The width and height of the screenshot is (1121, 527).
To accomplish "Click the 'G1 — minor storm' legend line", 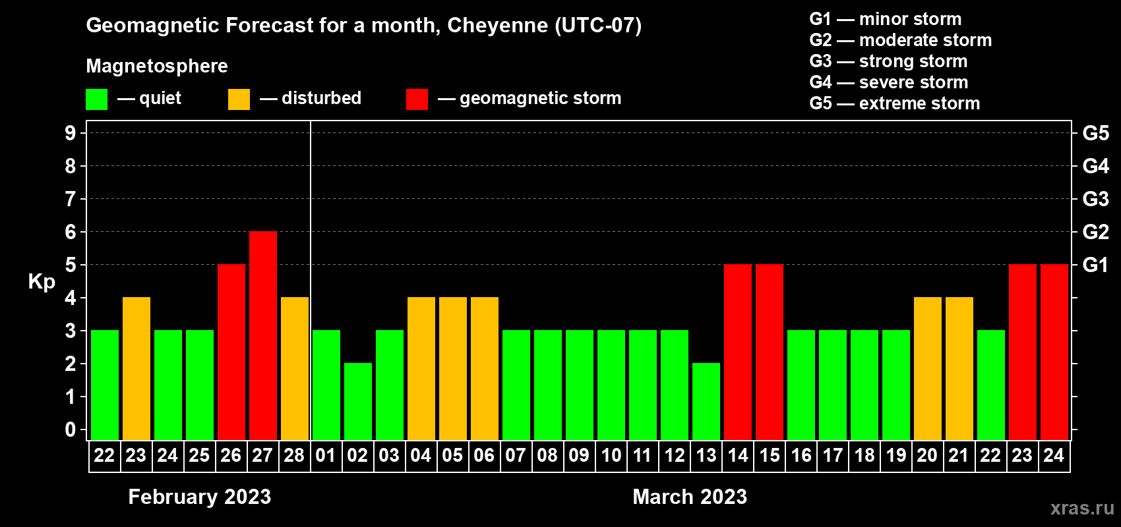I will pyautogui.click(x=886, y=19).
